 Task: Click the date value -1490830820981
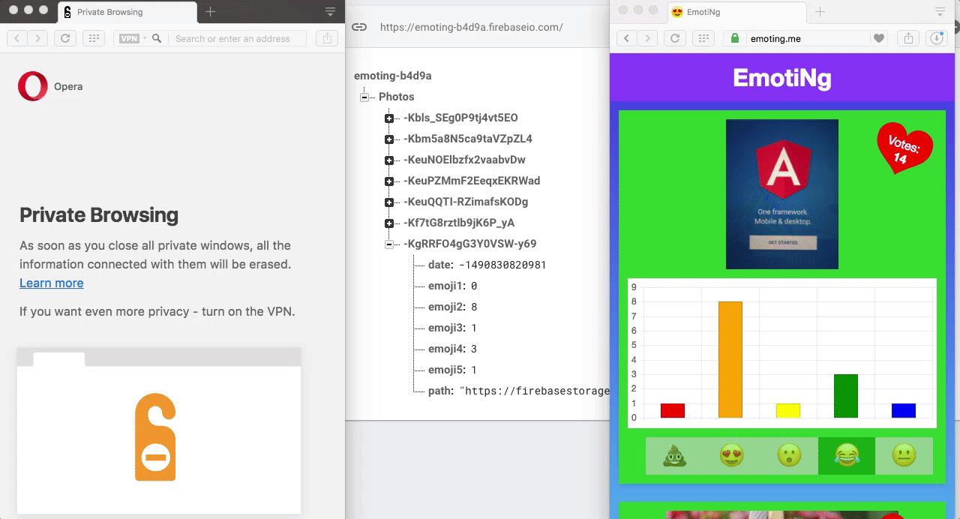click(x=502, y=265)
